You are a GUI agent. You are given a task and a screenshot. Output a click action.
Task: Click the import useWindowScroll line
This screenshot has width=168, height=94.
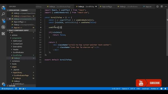point(67,13)
